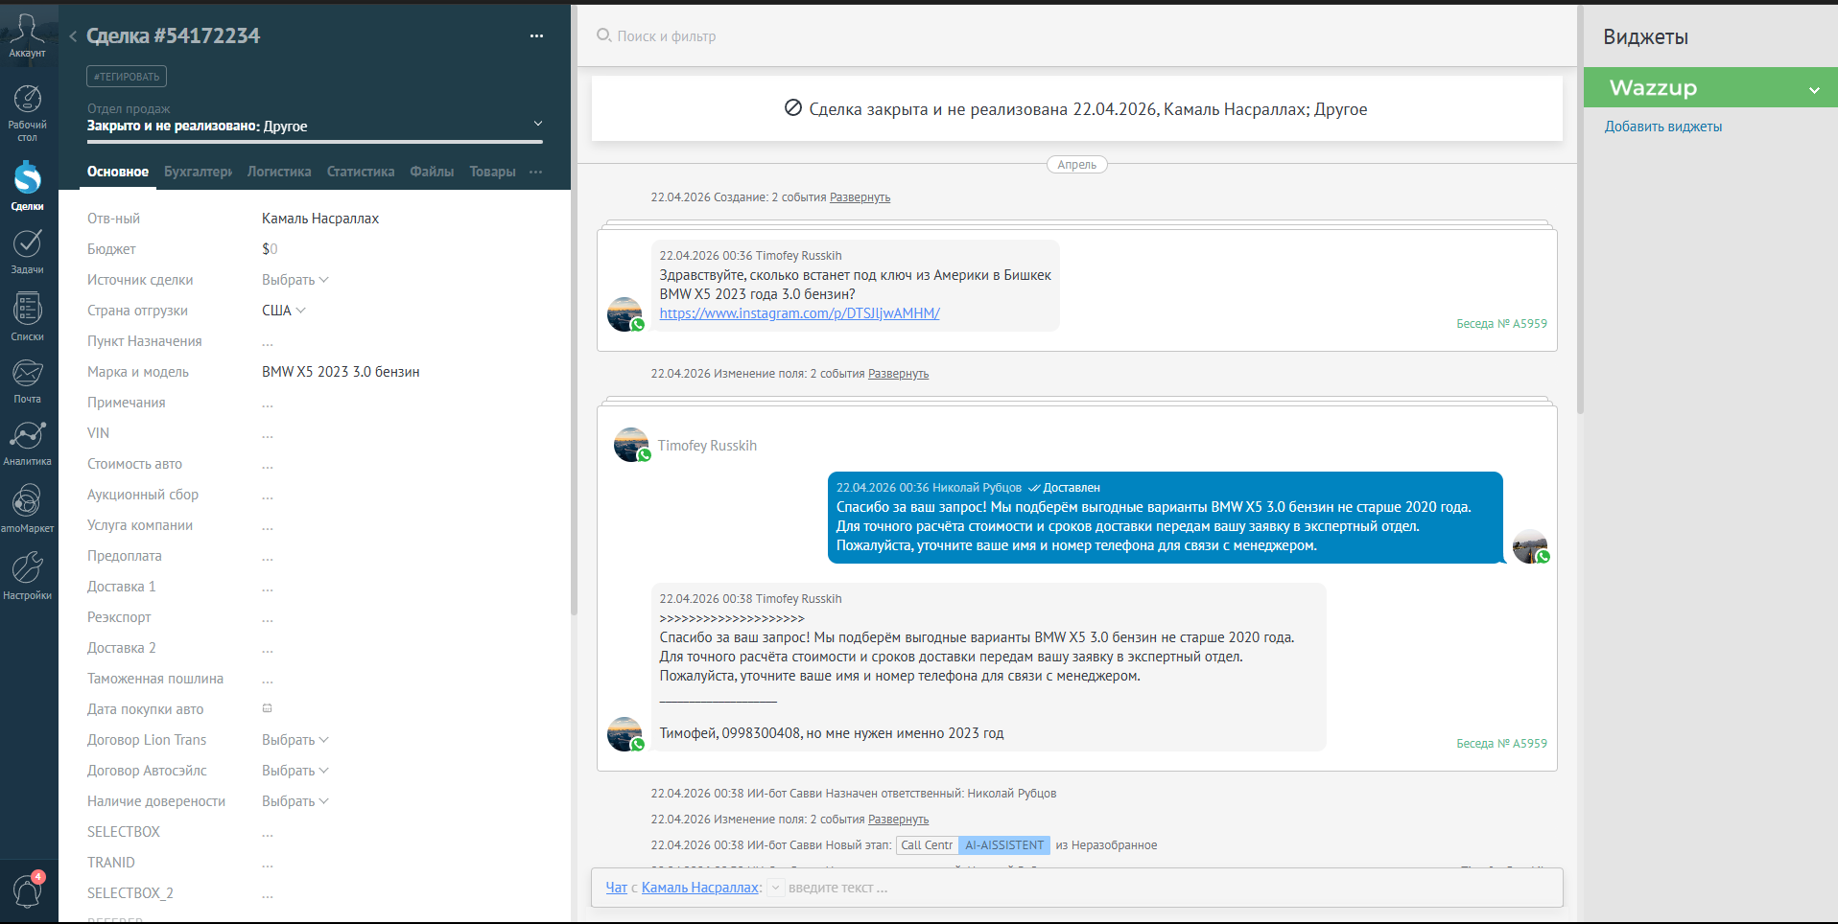Click the Отв-ный Камаль Насраллах value

pos(320,219)
